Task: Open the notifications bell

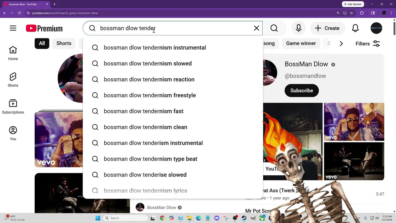Action: (355, 28)
